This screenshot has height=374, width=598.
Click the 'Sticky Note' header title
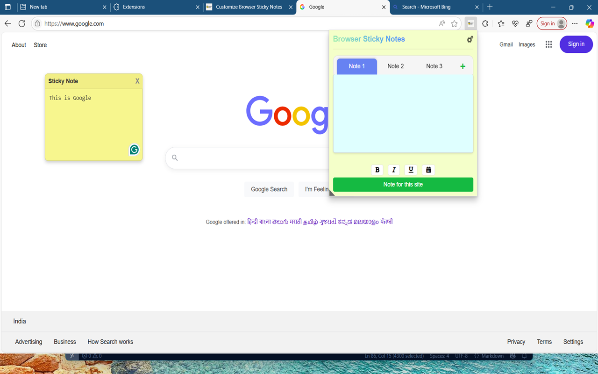(63, 81)
